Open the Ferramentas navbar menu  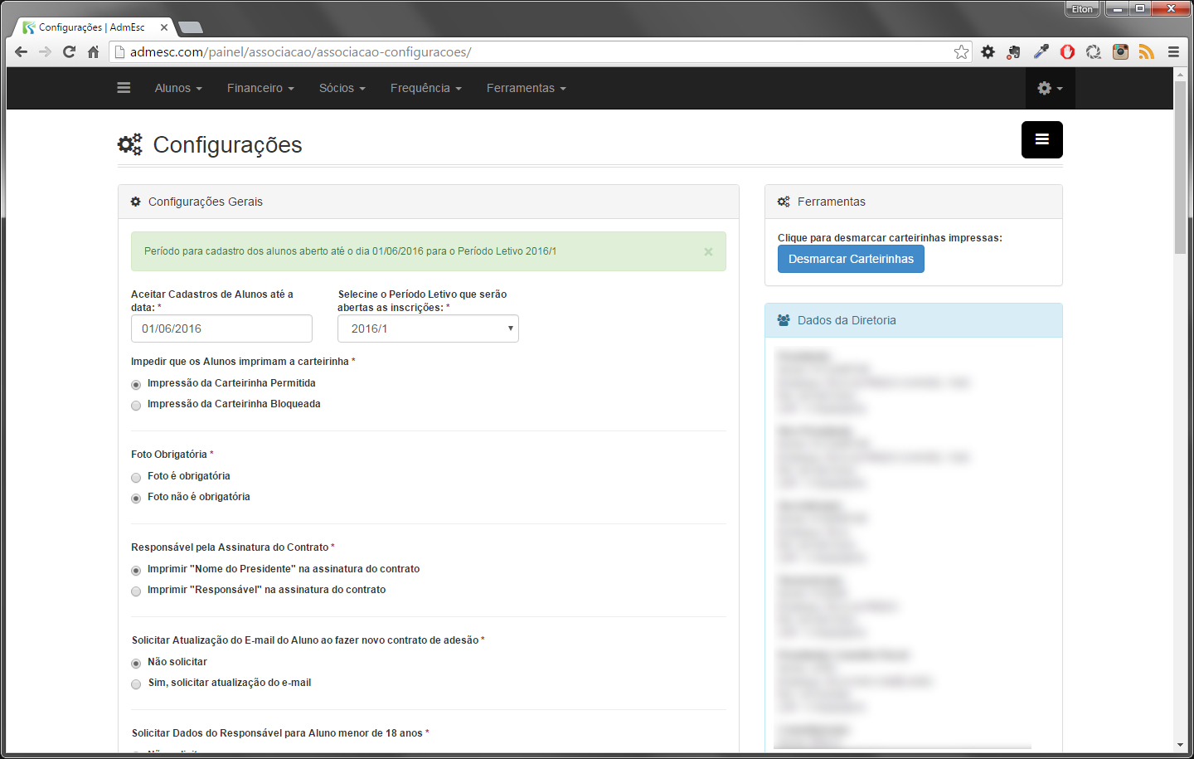point(526,88)
